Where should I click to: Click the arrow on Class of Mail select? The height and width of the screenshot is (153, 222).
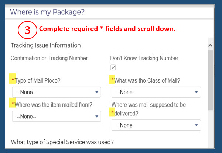pyautogui.click(x=196, y=92)
